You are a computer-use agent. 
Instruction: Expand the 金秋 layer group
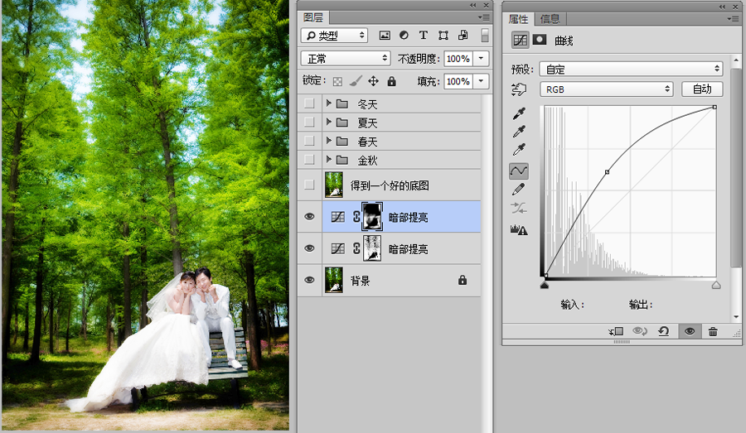(x=329, y=160)
